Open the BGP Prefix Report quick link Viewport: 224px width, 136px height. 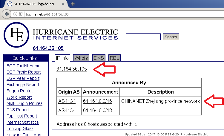pos(24,72)
